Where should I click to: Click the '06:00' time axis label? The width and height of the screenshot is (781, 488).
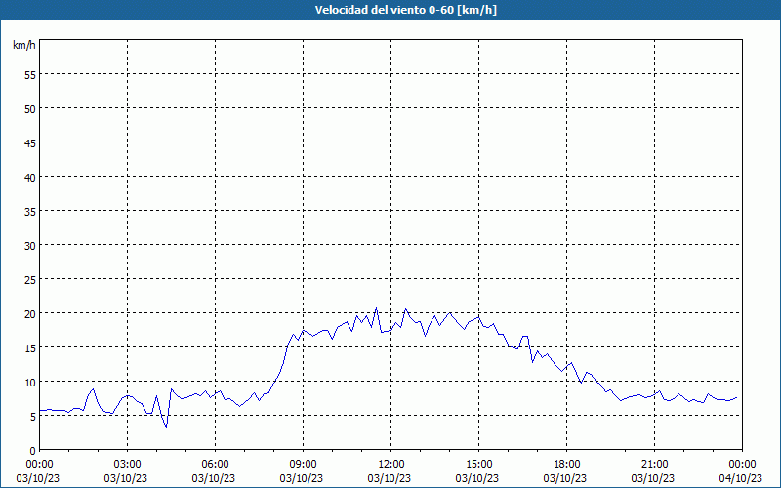pyautogui.click(x=215, y=465)
